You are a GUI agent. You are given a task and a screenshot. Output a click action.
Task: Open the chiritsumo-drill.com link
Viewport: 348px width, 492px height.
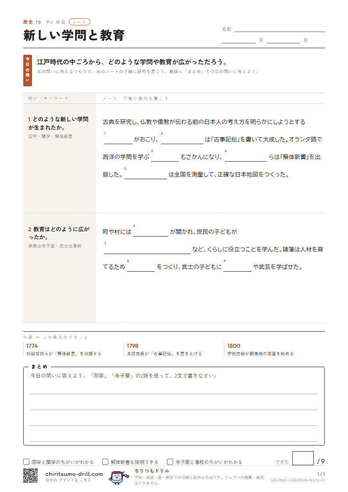[x=74, y=474]
